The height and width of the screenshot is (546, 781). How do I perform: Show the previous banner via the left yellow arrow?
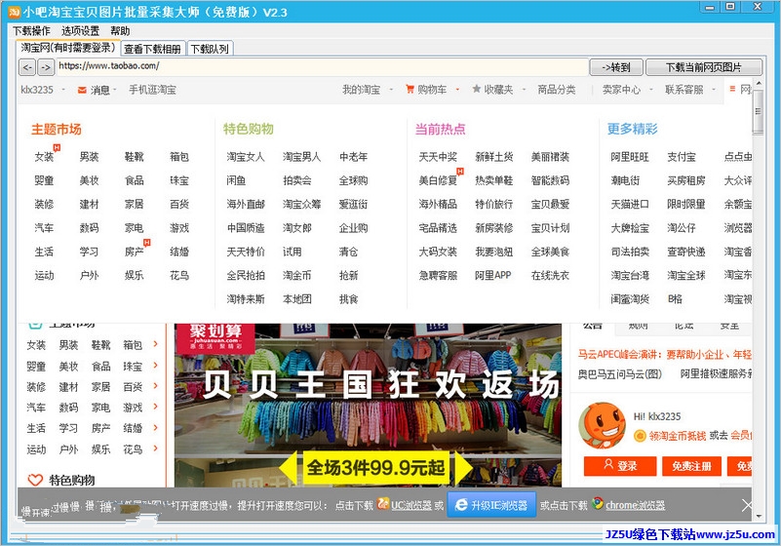(289, 467)
